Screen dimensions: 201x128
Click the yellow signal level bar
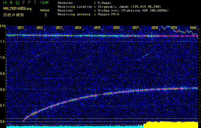click(171, 124)
